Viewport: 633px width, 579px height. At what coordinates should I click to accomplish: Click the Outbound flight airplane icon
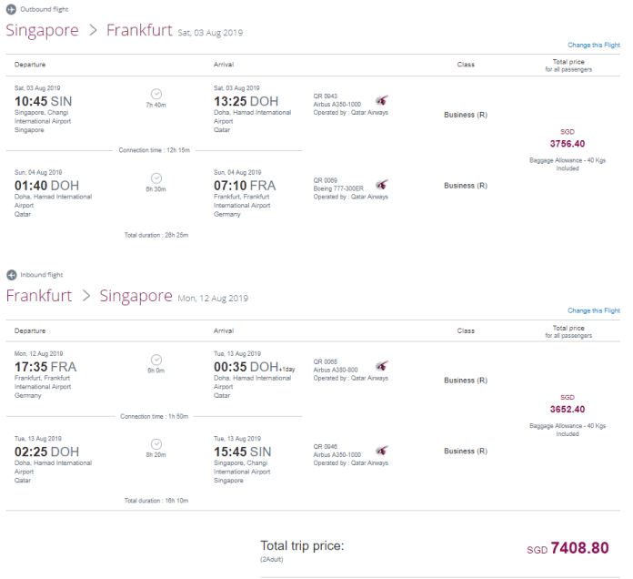(x=11, y=9)
